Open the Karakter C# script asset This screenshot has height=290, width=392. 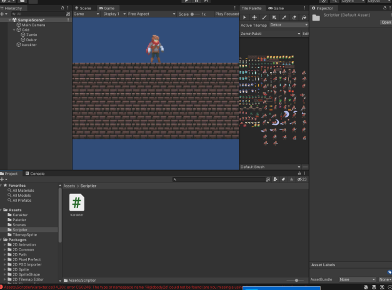pos(77,205)
